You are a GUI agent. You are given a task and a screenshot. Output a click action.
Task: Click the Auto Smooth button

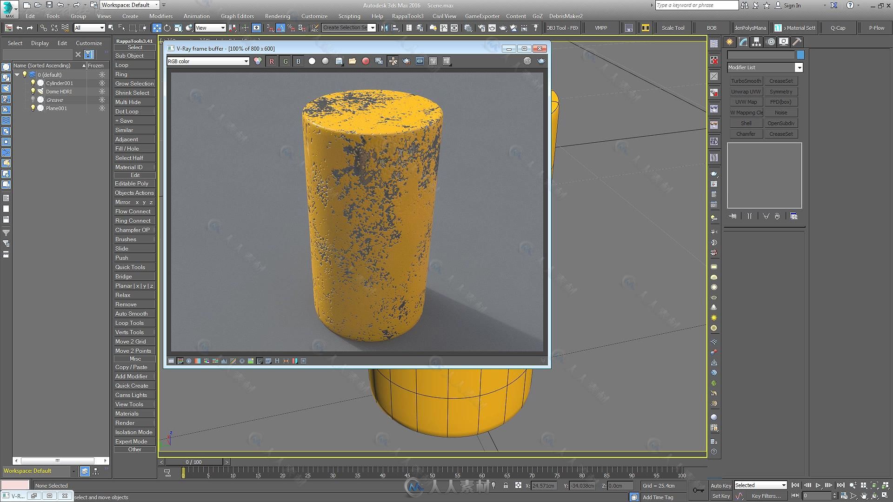pyautogui.click(x=134, y=313)
